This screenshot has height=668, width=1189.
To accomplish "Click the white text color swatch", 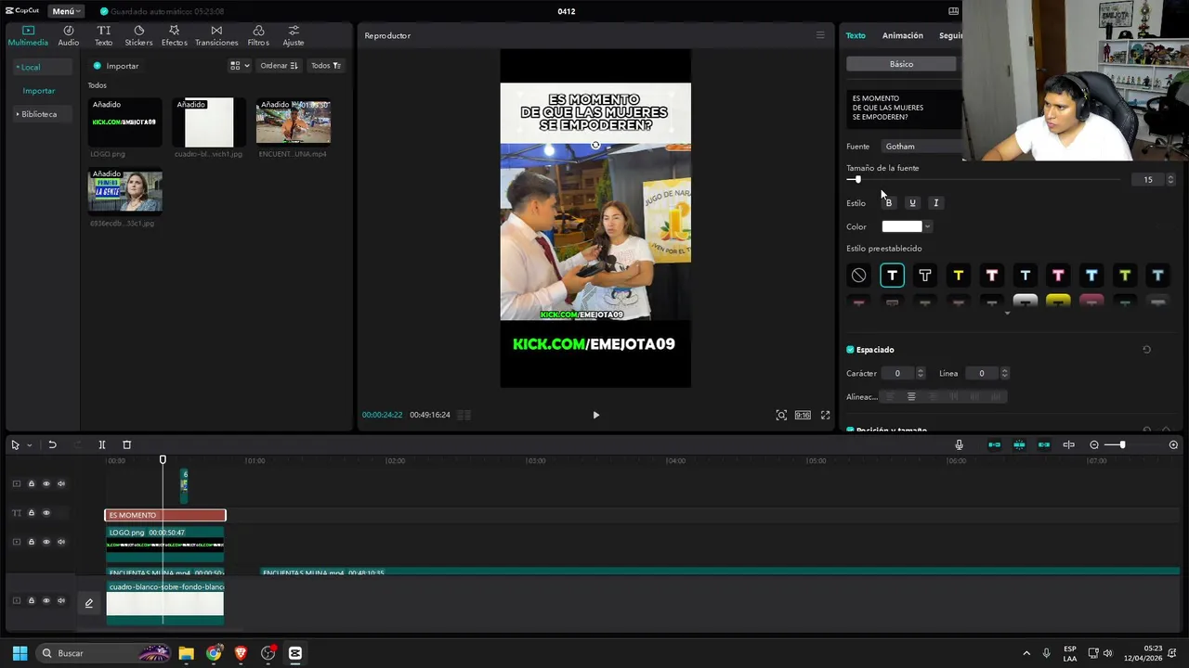I will 902,226.
